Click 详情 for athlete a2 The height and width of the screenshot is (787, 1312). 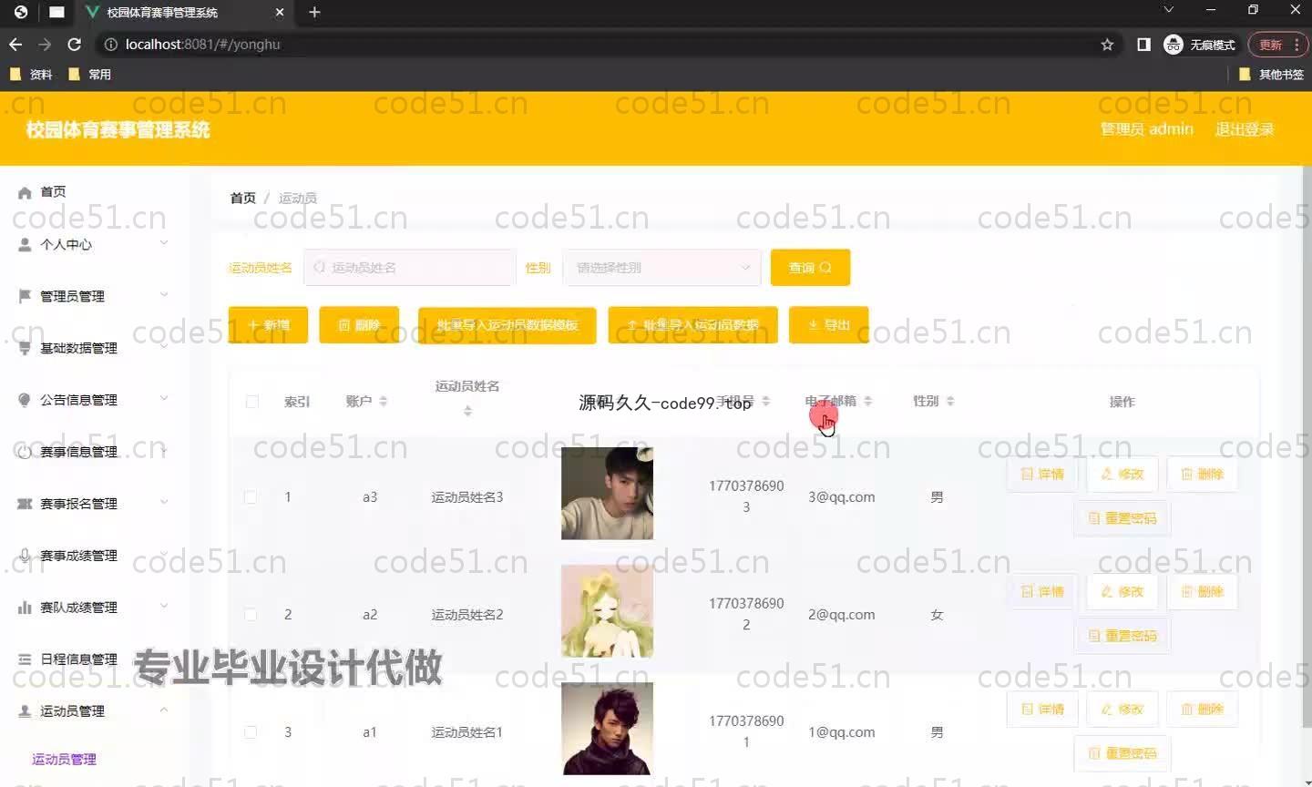[x=1042, y=592]
